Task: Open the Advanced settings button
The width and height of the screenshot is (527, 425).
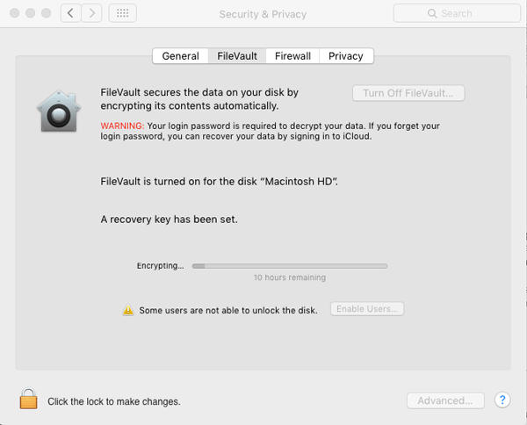Action: (x=445, y=400)
